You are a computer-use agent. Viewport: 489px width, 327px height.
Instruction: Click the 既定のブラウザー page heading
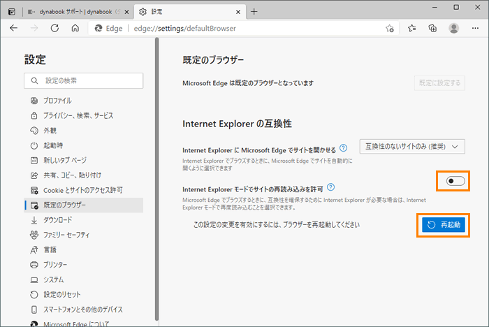click(213, 60)
